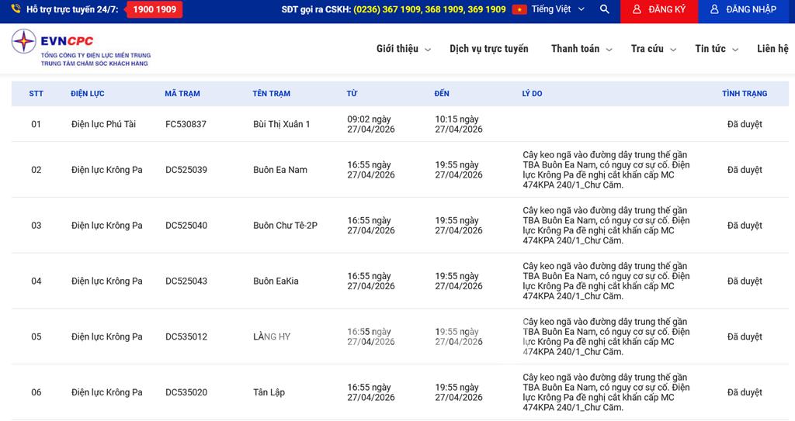The width and height of the screenshot is (795, 421).
Task: Expand the Thanh toán menu
Action: (x=581, y=49)
